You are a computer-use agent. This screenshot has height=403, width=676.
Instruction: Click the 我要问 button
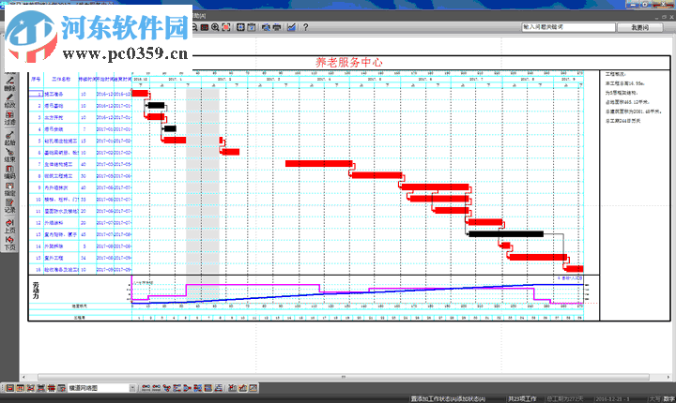pyautogui.click(x=639, y=27)
